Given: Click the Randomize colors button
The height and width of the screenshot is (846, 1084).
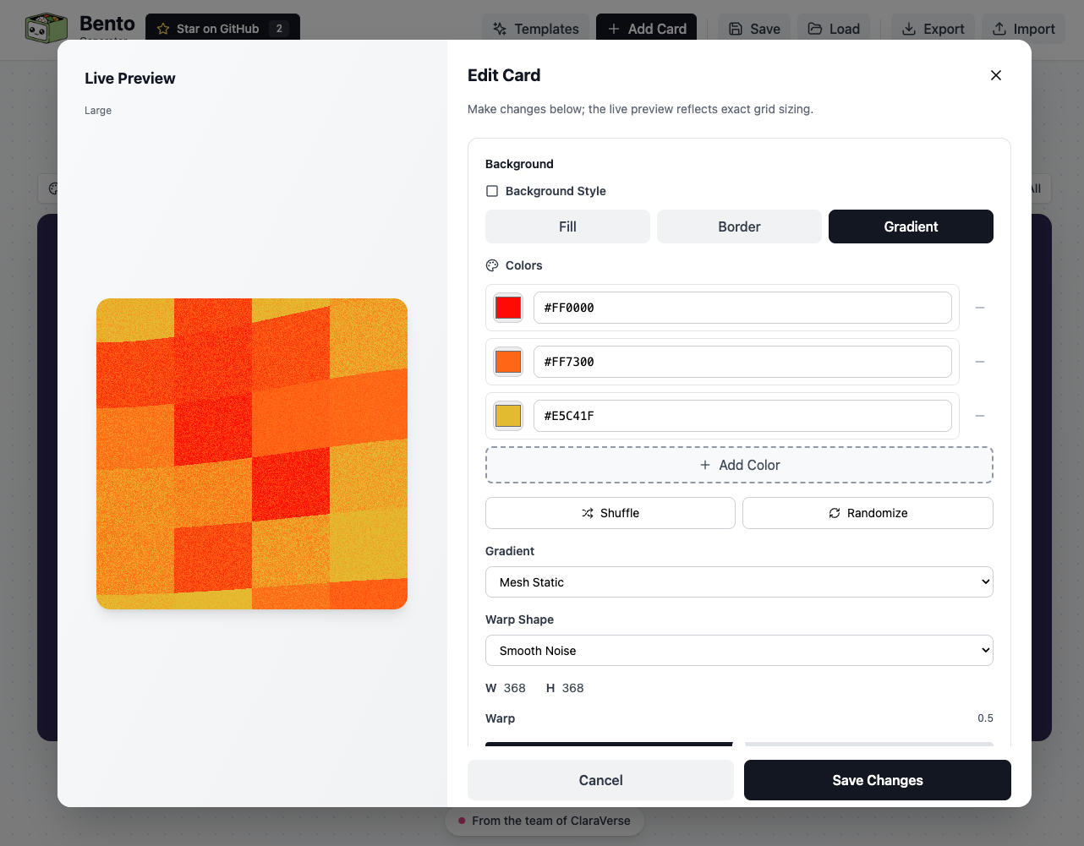Looking at the screenshot, I should tap(867, 513).
